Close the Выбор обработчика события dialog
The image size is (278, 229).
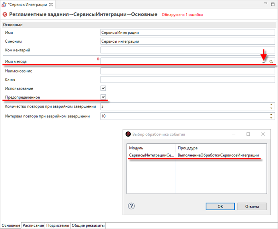pyautogui.click(x=263, y=134)
